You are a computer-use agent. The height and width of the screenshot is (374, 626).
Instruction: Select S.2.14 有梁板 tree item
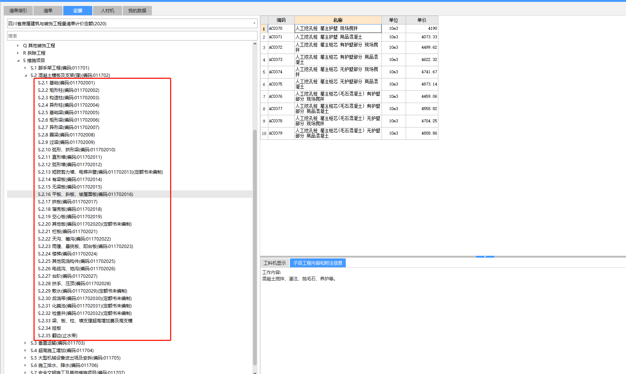[70, 180]
